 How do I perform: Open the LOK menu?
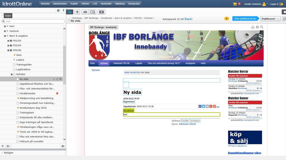pos(95,4)
